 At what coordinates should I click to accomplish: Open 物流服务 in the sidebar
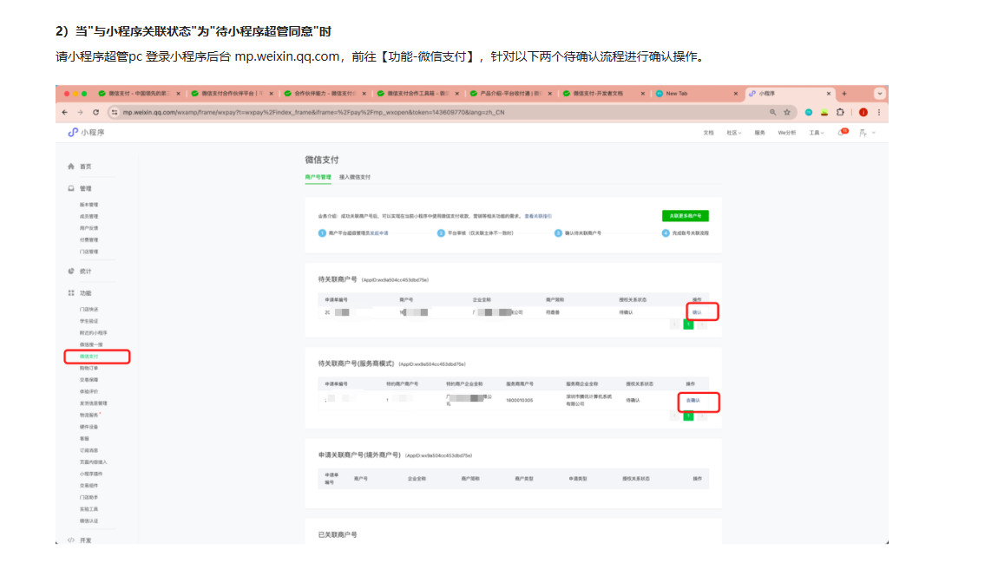click(x=89, y=416)
